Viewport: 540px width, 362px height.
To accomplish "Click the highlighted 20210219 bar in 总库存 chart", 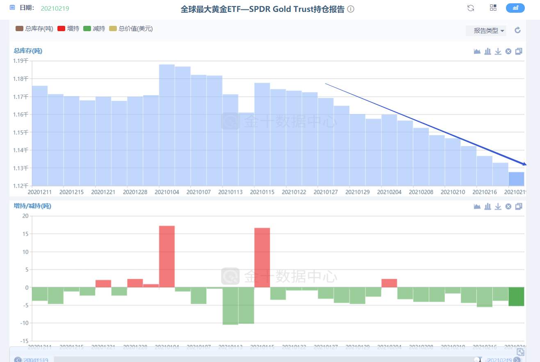I will click(516, 179).
